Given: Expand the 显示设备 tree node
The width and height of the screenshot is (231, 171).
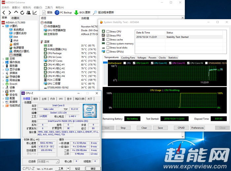Looking at the screenshot, I should click(3, 70).
